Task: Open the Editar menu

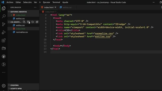Action: 18,2
